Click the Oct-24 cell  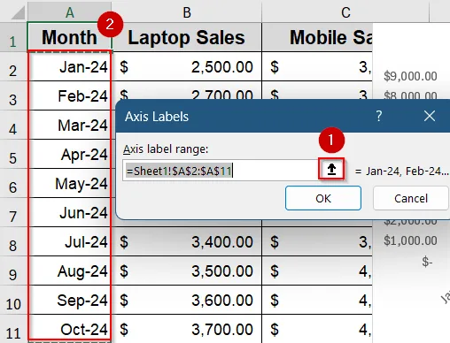tap(70, 328)
